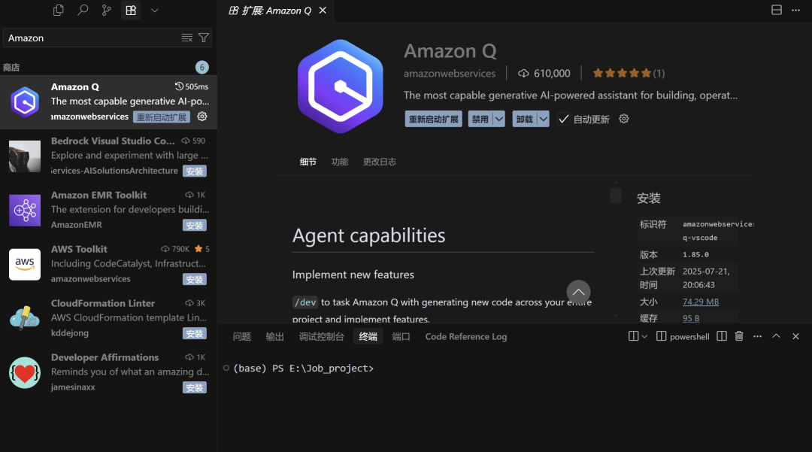Click the Disable (禁用) button
The width and height of the screenshot is (812, 452).
480,119
